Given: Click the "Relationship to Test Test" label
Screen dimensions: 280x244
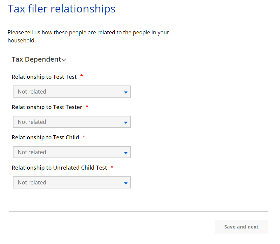Looking at the screenshot, I should 44,77.
